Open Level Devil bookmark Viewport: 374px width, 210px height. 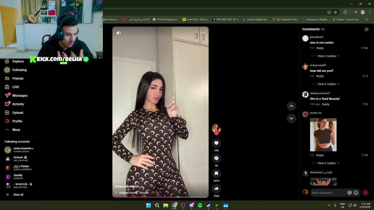(x=195, y=20)
